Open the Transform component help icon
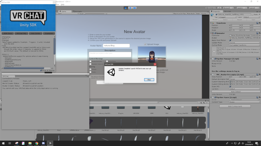Viewport: 261px width, 146px height. pyautogui.click(x=257, y=23)
